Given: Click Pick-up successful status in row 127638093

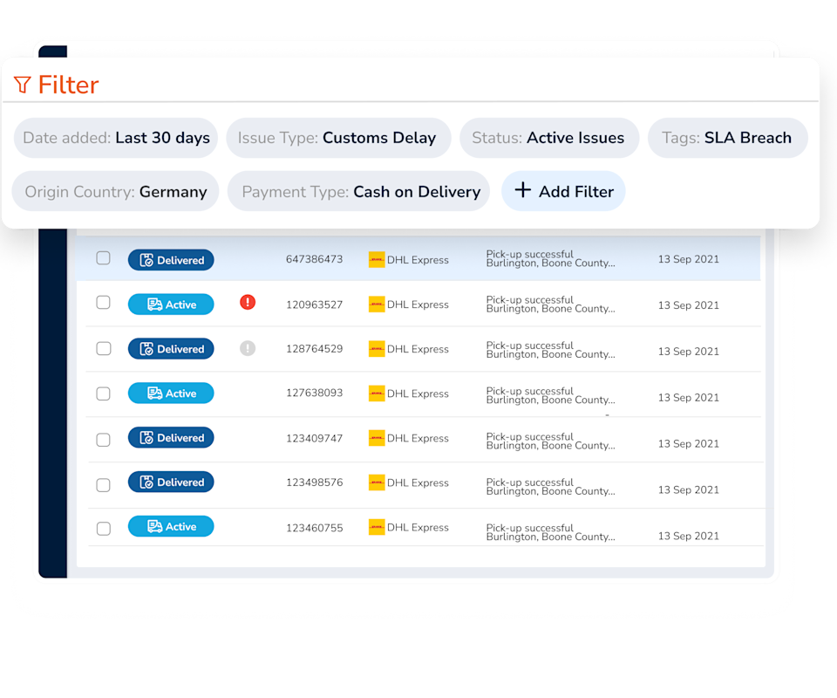Looking at the screenshot, I should click(x=529, y=391).
